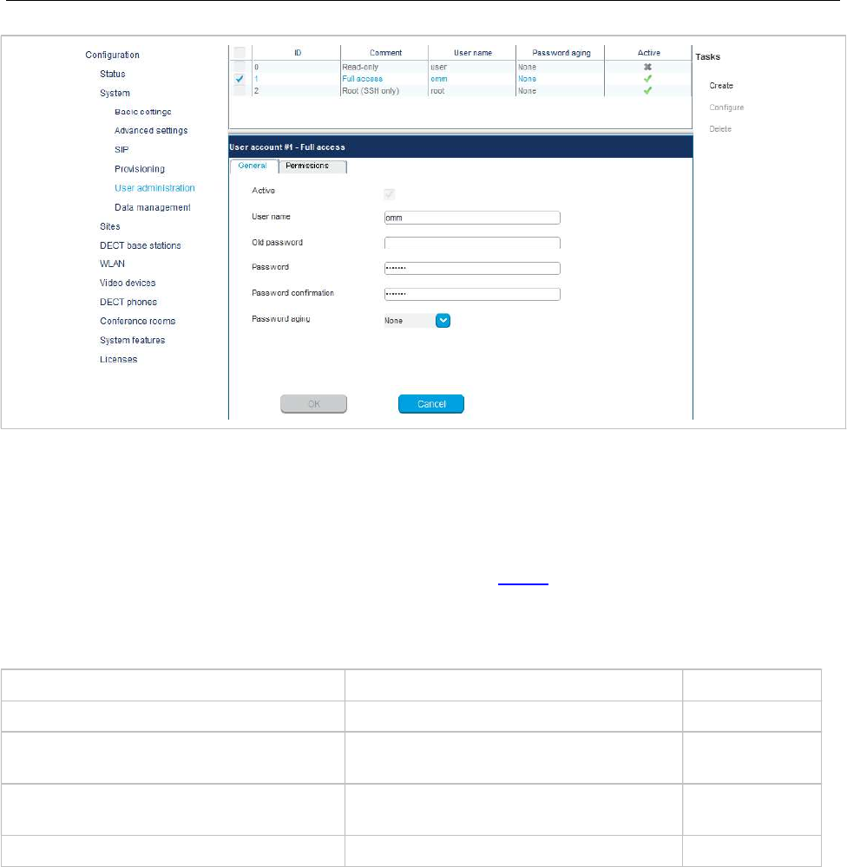Sort by the ID column header
Viewport: 847px width, 867px height.
coord(297,53)
